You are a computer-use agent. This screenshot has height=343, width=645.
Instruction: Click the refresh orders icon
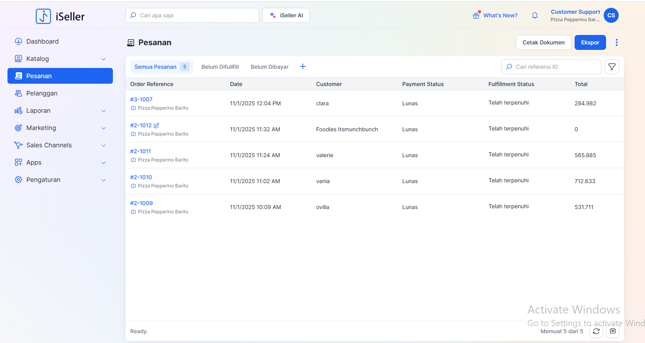596,331
